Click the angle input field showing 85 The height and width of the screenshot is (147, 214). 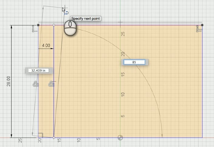click(134, 62)
